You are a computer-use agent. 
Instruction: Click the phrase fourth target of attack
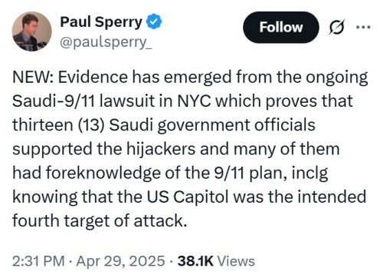tap(100, 221)
